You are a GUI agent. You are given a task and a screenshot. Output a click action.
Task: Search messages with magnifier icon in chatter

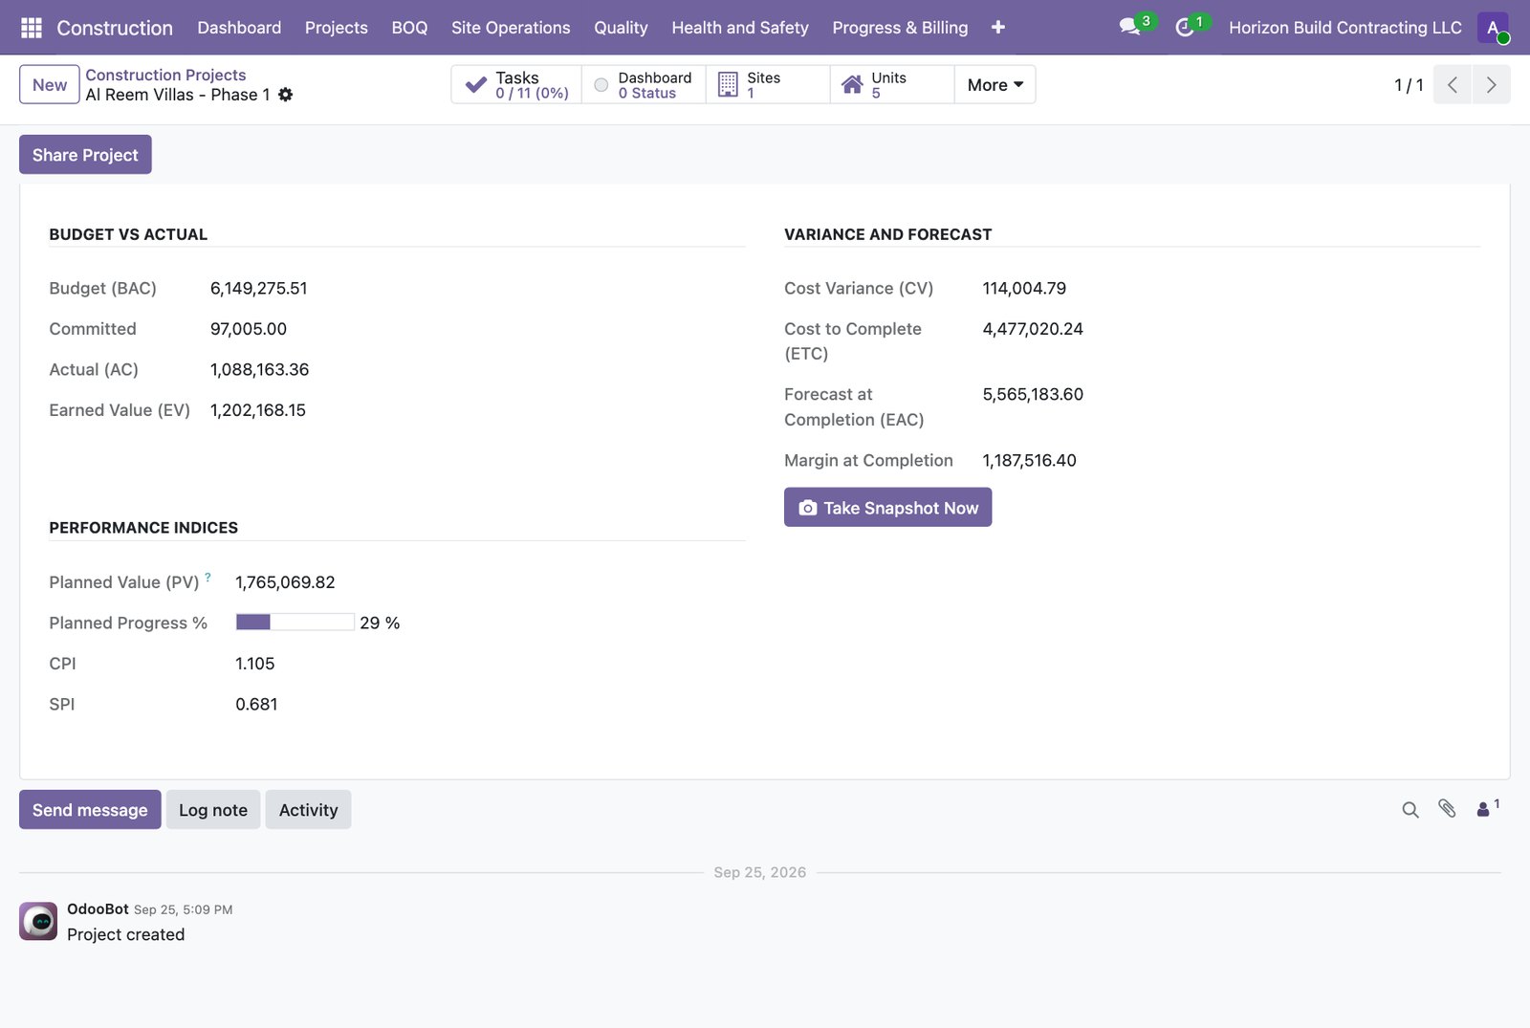click(1410, 810)
